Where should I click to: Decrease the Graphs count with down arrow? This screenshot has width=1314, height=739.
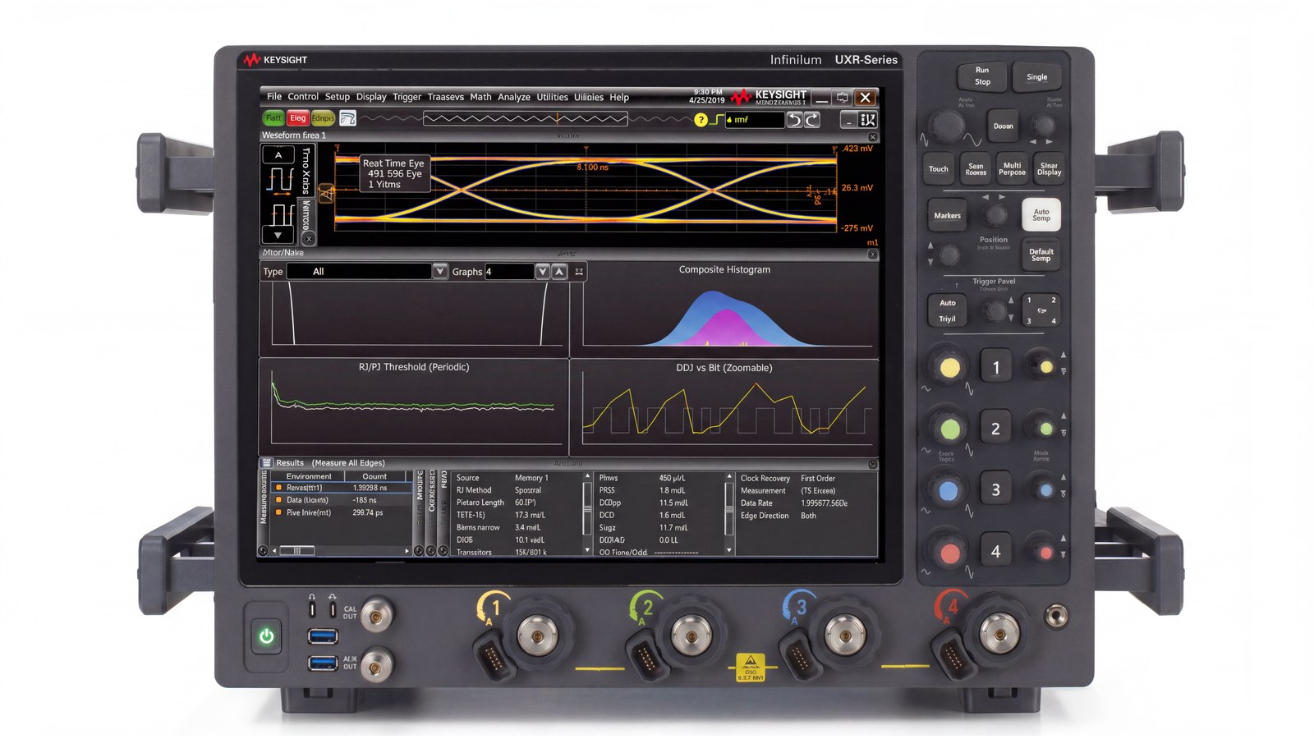[x=542, y=271]
